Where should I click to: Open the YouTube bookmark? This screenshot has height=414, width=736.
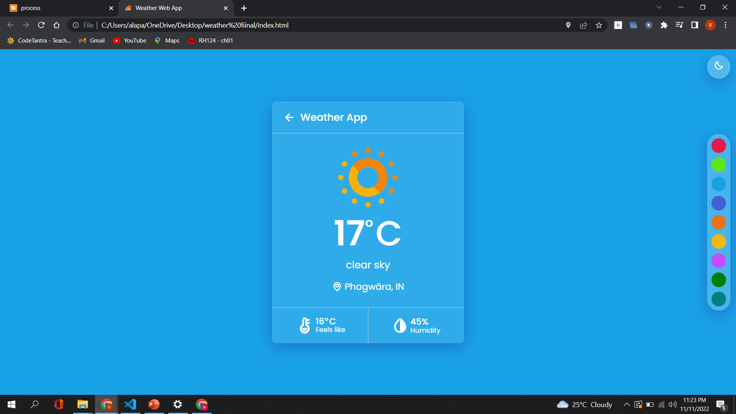pos(130,41)
